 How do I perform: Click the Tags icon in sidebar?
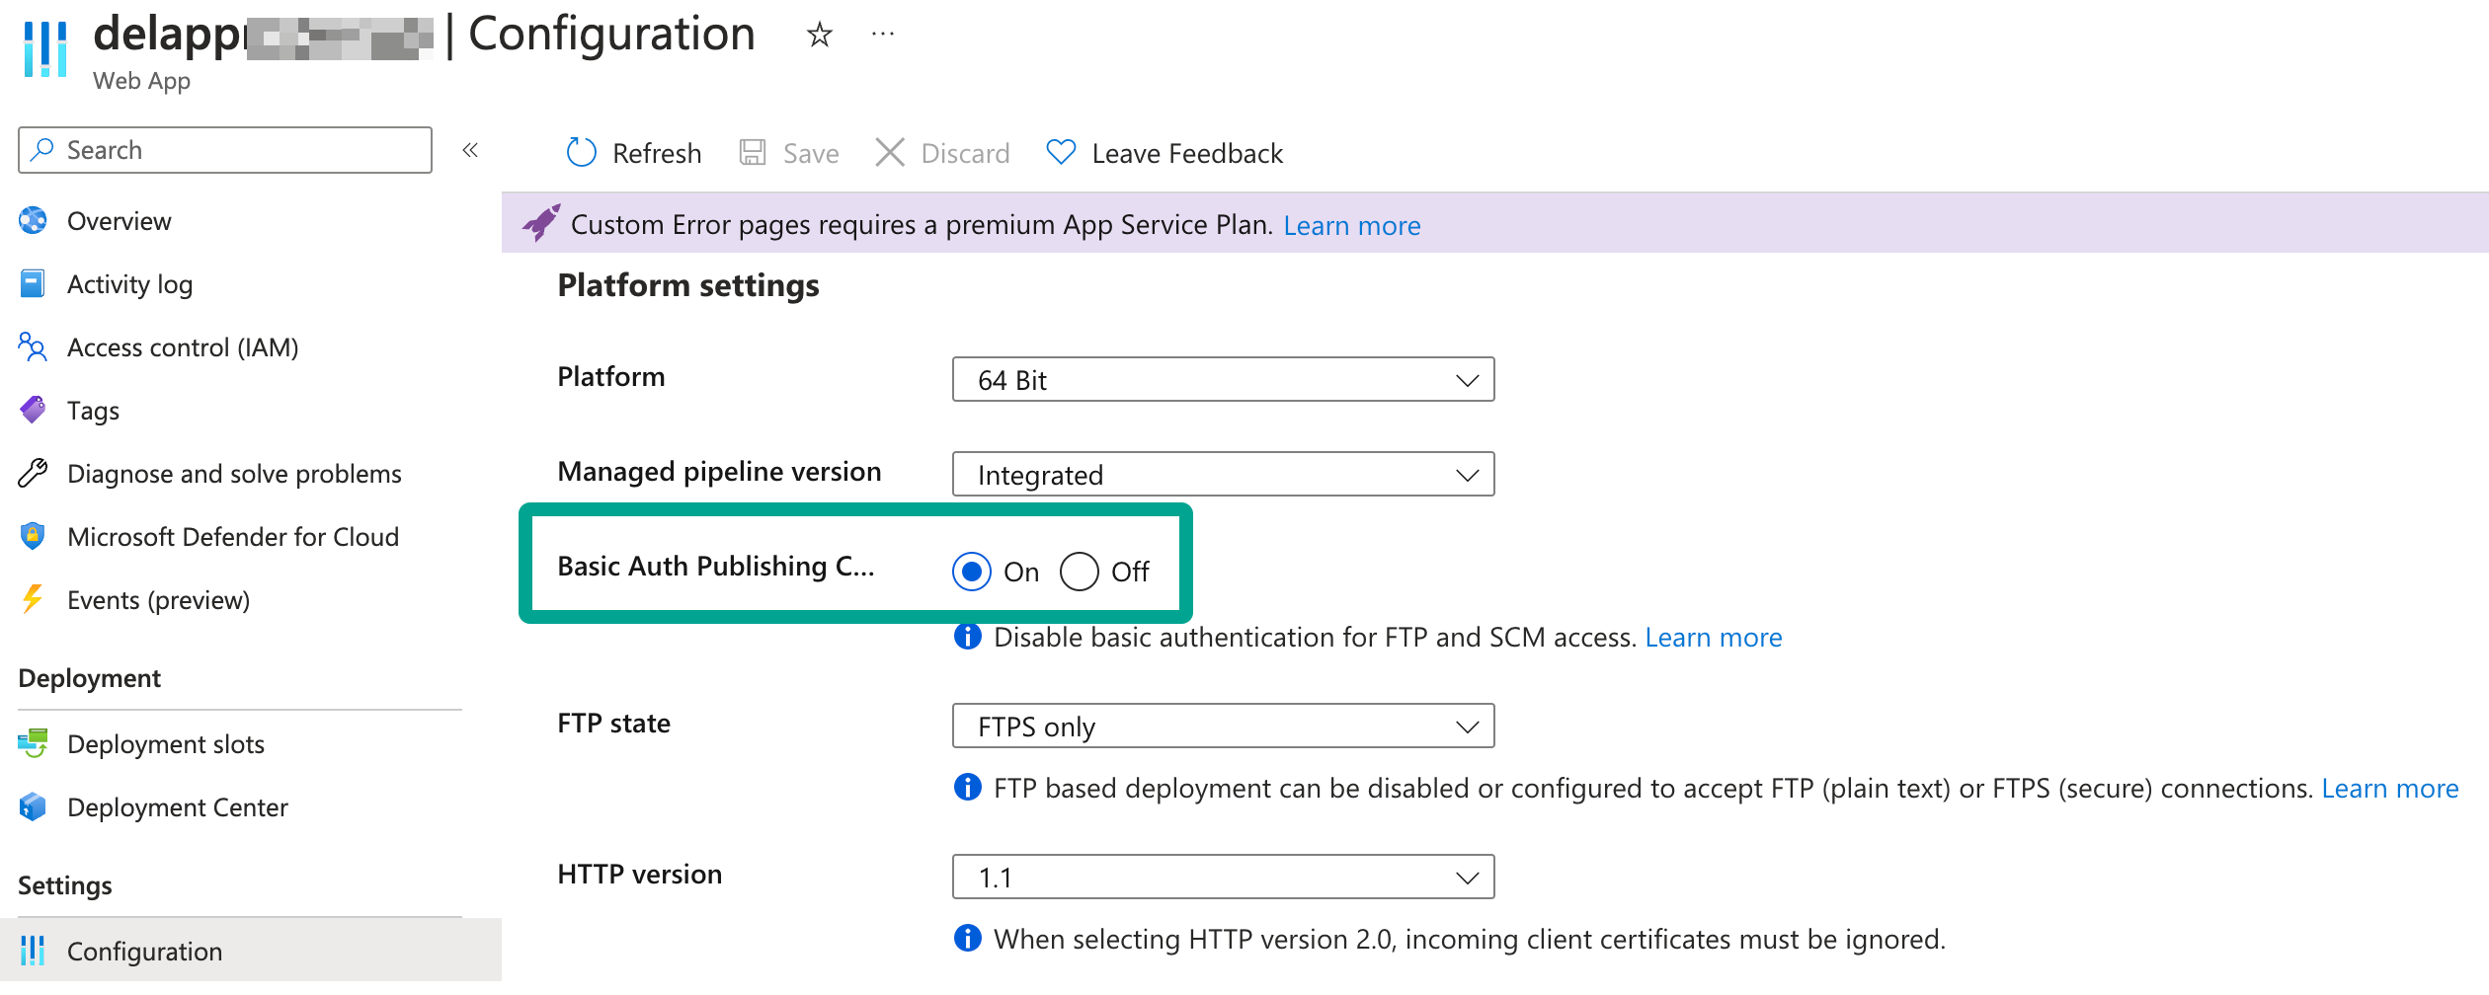(33, 410)
